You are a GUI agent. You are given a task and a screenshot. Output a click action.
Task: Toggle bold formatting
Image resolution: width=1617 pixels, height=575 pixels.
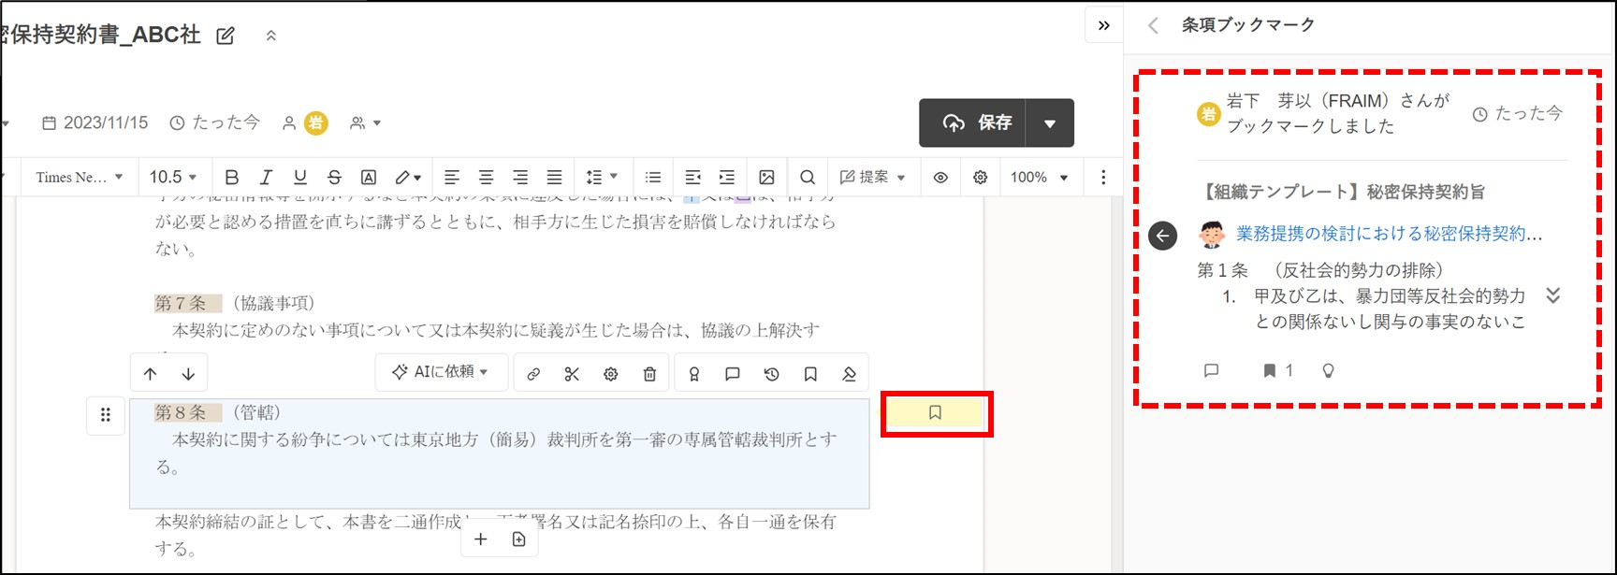tap(232, 178)
